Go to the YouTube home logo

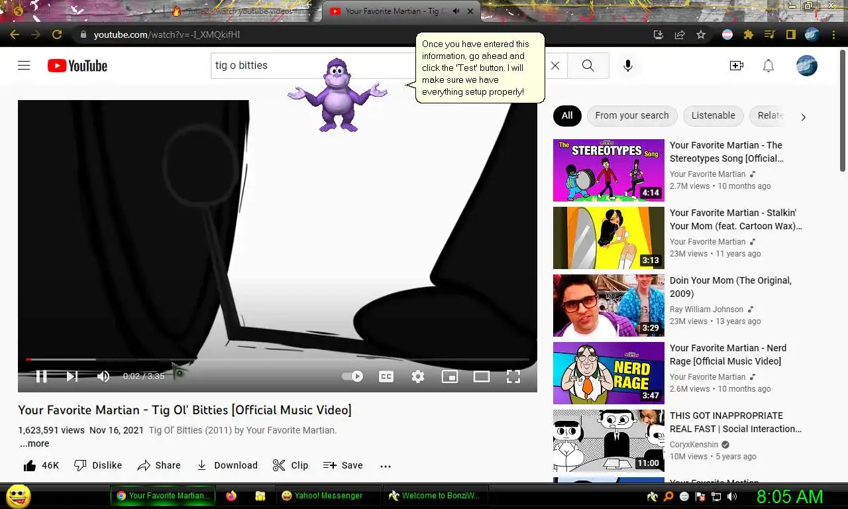(78, 66)
